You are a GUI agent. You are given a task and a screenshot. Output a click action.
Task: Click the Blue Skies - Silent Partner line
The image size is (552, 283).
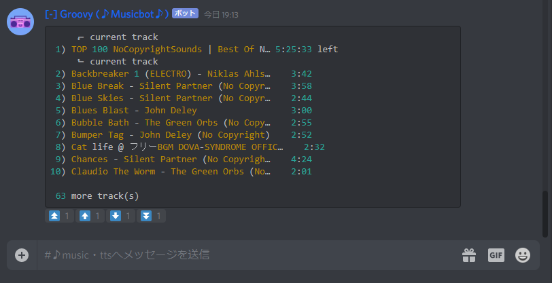184,98
